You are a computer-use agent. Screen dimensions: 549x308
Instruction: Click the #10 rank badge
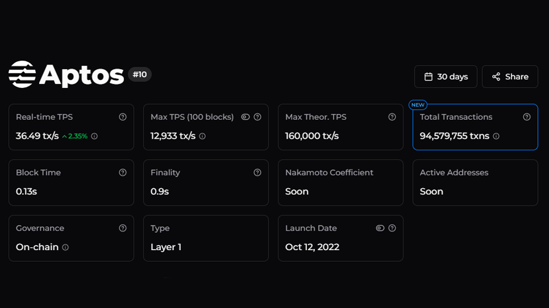[139, 75]
